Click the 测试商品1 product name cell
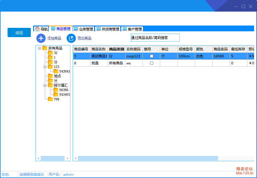 pos(99,56)
